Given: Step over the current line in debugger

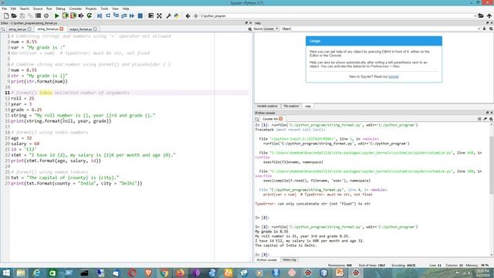Looking at the screenshot, I should click(108, 15).
